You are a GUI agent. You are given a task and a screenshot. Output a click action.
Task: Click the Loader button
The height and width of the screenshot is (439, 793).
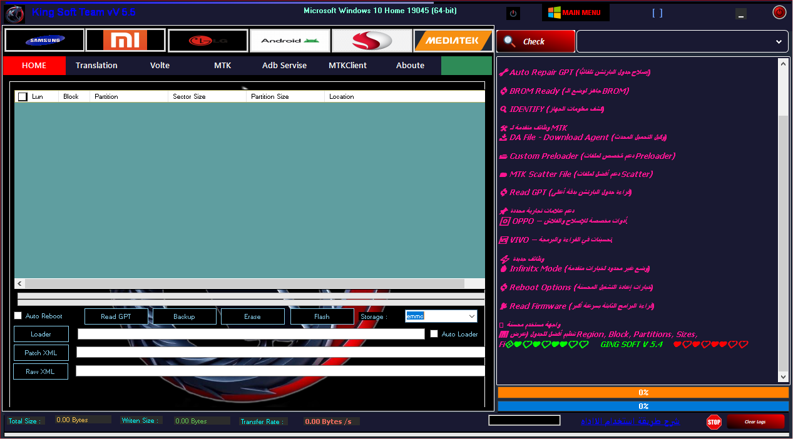click(41, 334)
